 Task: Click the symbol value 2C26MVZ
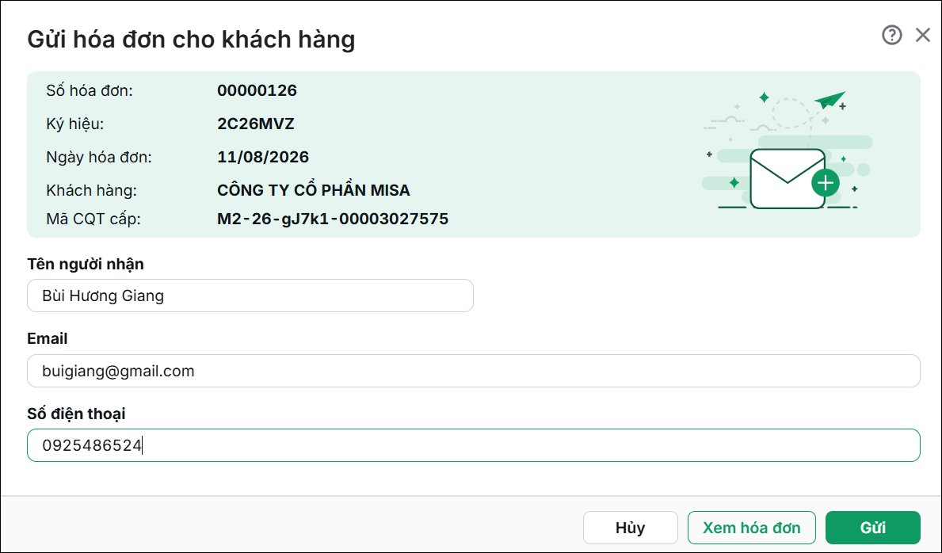tap(256, 124)
